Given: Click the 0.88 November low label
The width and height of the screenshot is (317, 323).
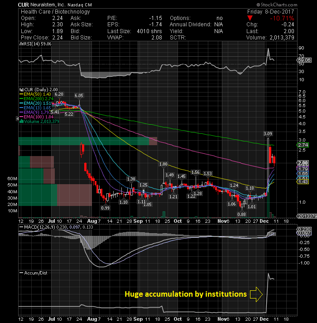Looking at the screenshot, I should pyautogui.click(x=241, y=214).
